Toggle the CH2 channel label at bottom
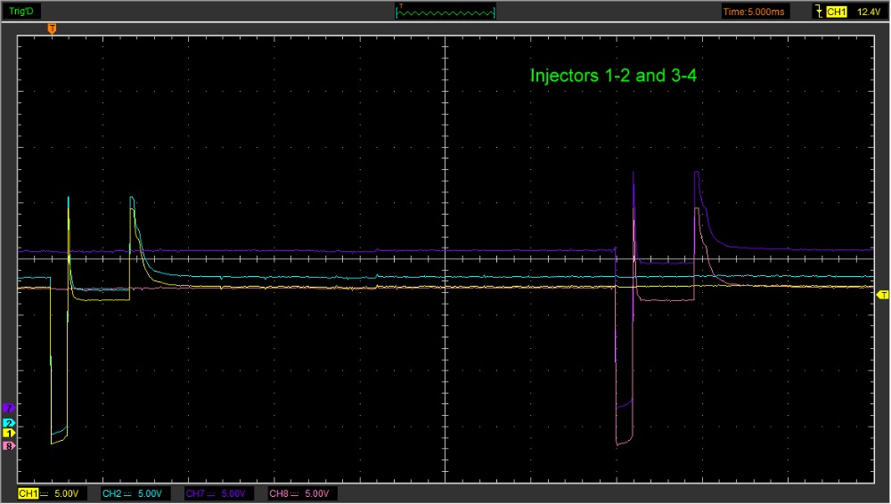 point(111,493)
